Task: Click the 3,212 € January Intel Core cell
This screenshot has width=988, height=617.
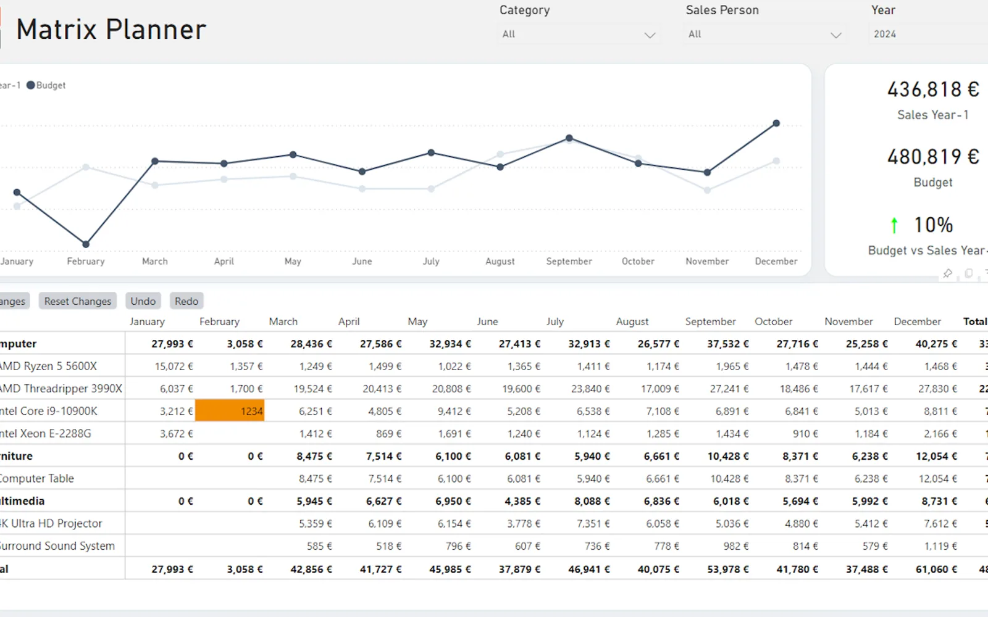Action: pos(177,412)
